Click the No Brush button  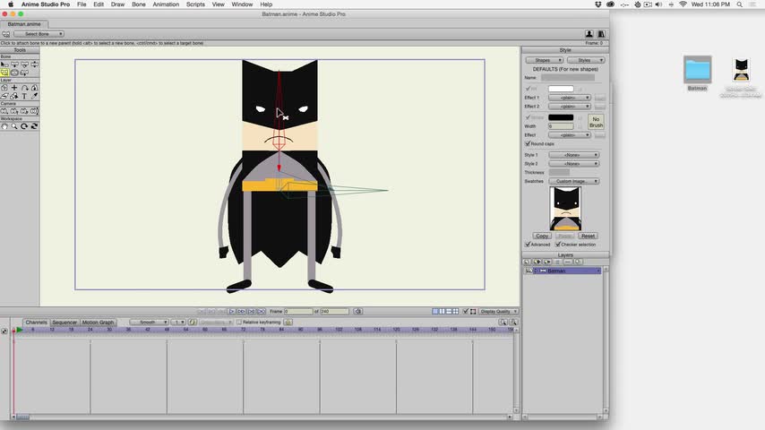click(x=596, y=122)
